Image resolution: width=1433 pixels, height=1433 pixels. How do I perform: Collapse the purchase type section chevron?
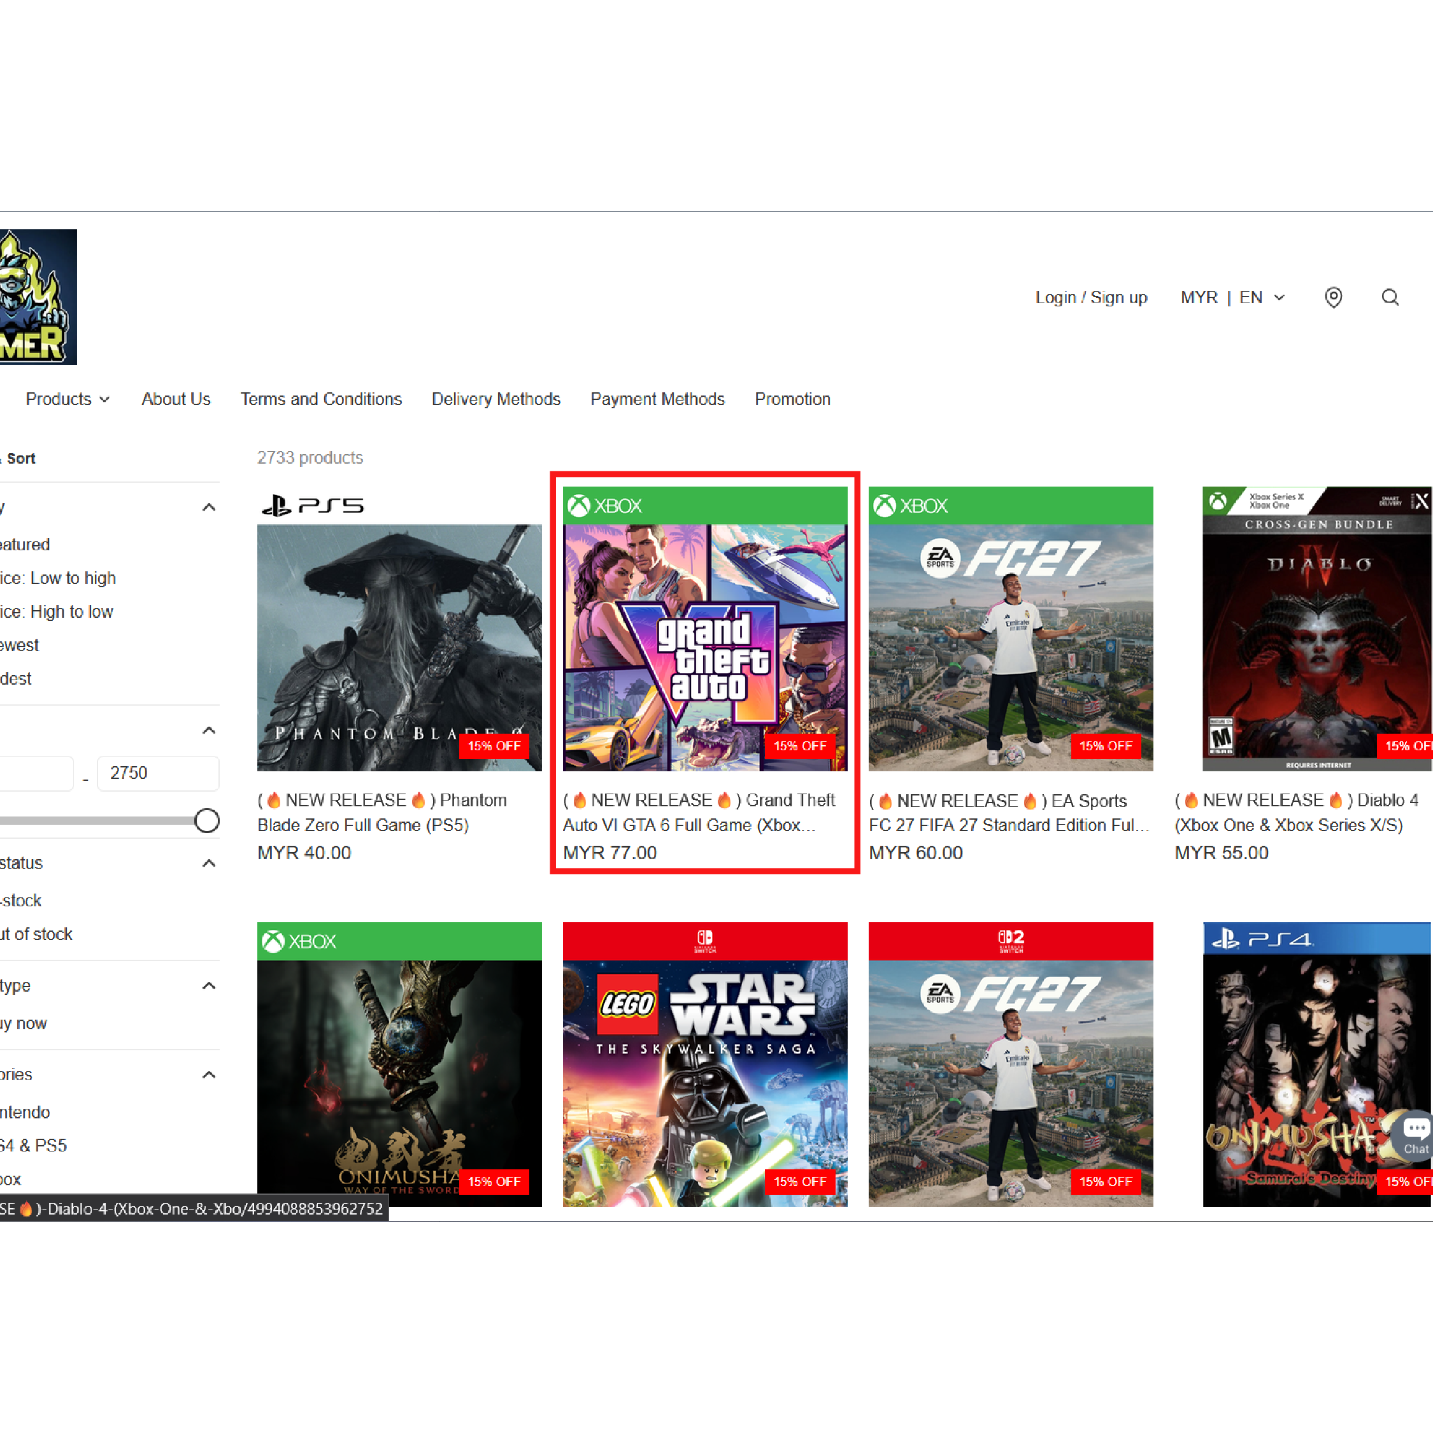coord(209,986)
